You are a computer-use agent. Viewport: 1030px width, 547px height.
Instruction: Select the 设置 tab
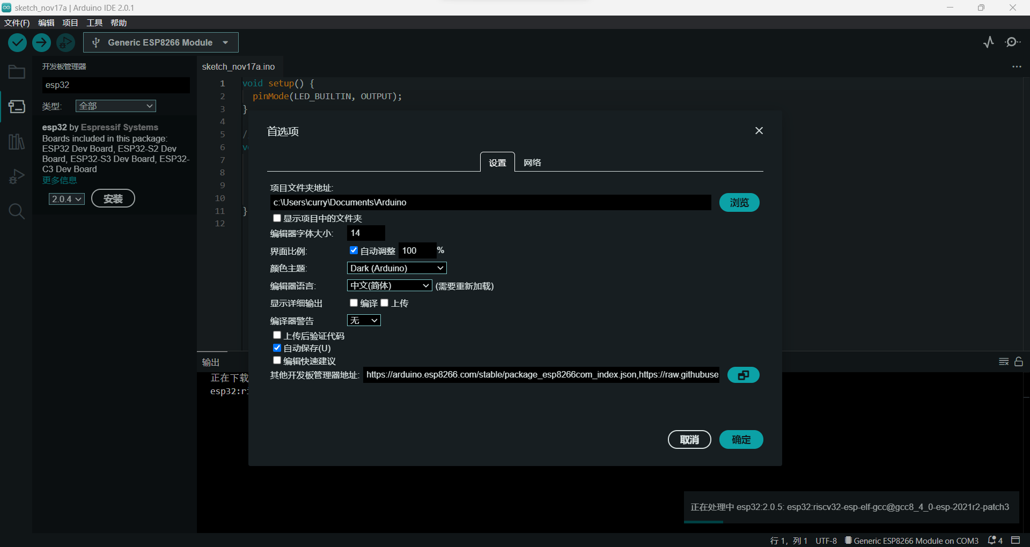(497, 162)
